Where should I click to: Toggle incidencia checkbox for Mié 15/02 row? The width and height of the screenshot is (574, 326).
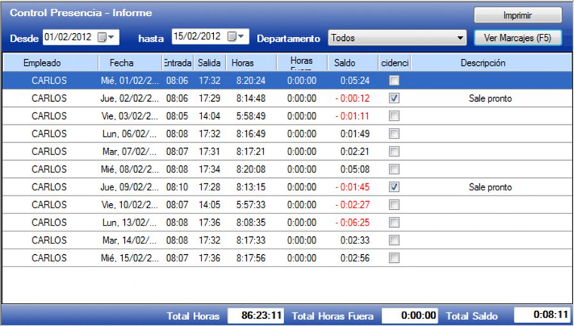tap(394, 258)
